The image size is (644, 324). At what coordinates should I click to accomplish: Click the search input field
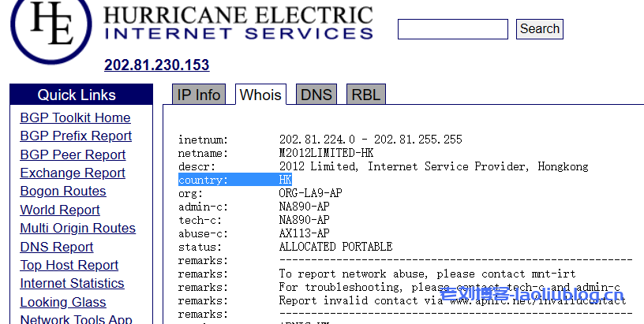tap(452, 29)
